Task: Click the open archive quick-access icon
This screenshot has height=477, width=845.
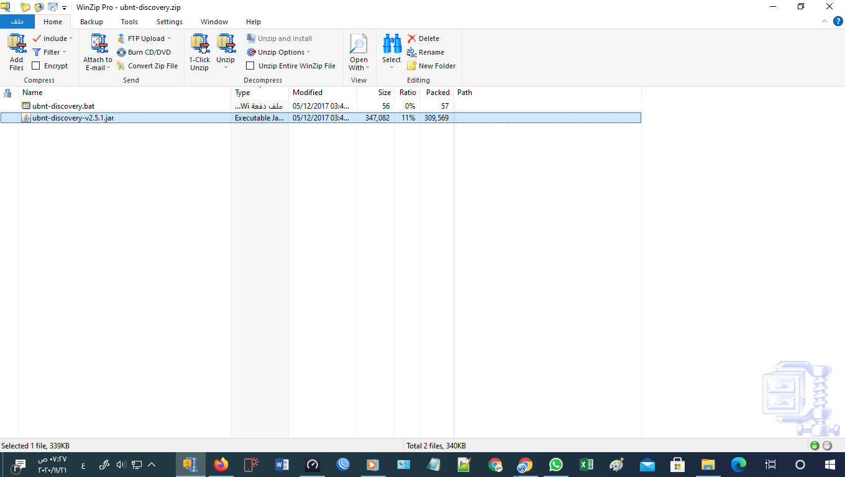Action: click(39, 7)
